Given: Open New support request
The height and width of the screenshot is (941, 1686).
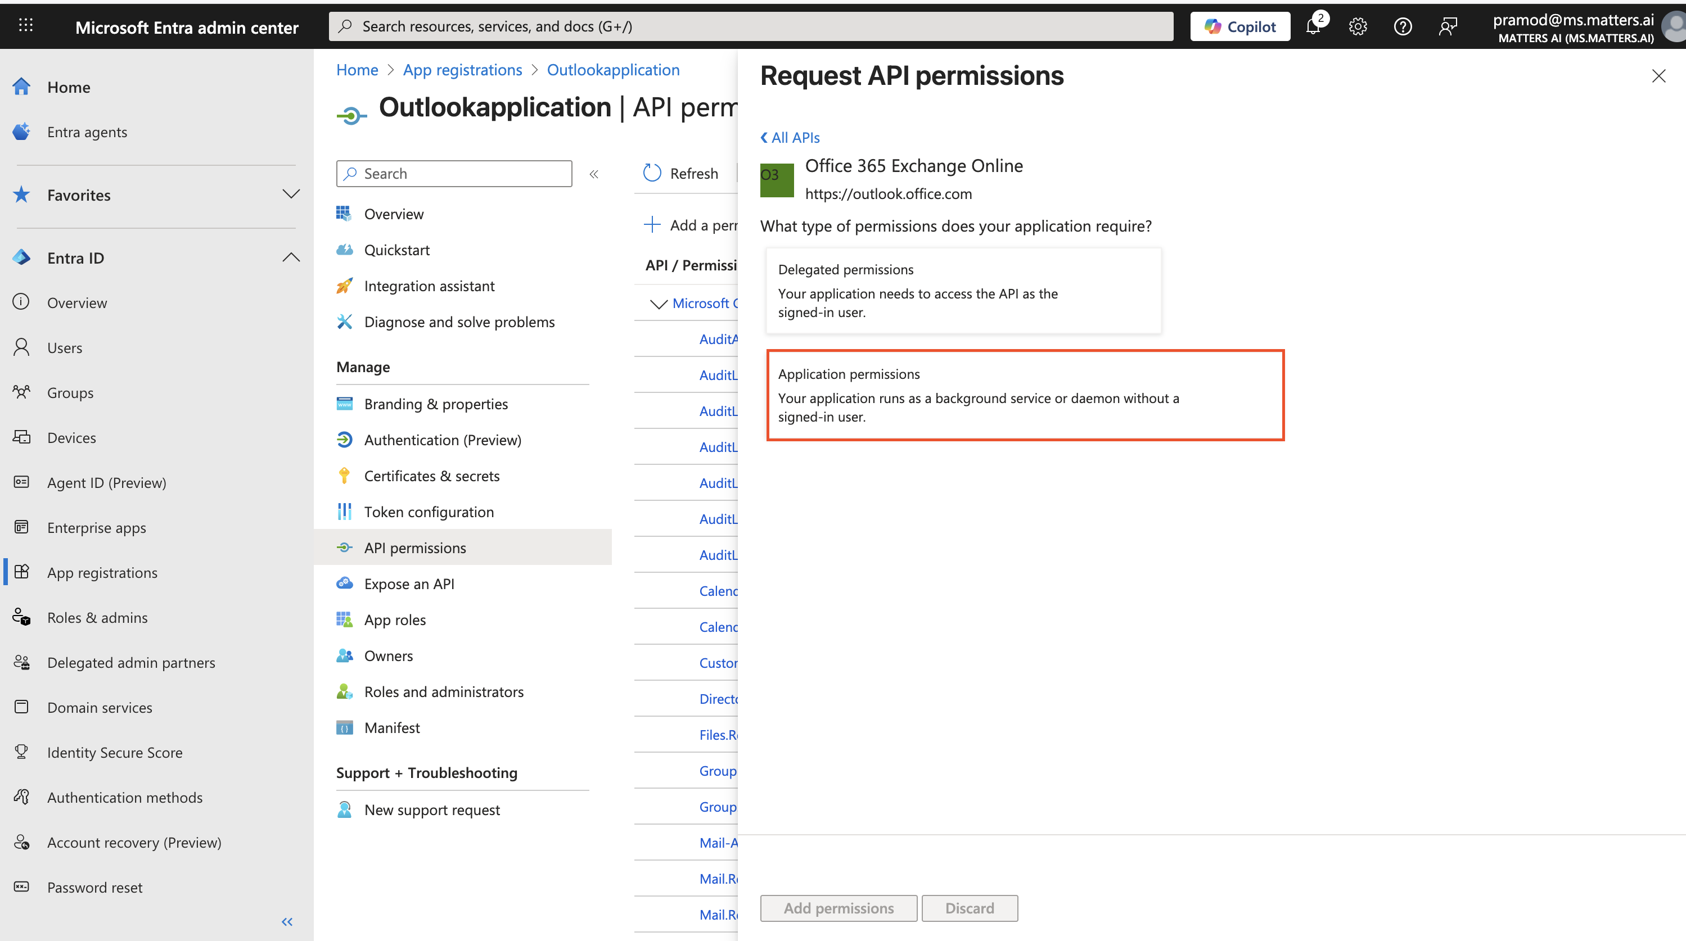Looking at the screenshot, I should pyautogui.click(x=432, y=810).
